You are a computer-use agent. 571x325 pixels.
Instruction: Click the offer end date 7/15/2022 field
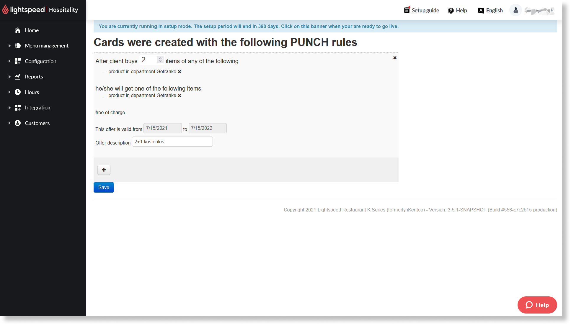pyautogui.click(x=207, y=128)
